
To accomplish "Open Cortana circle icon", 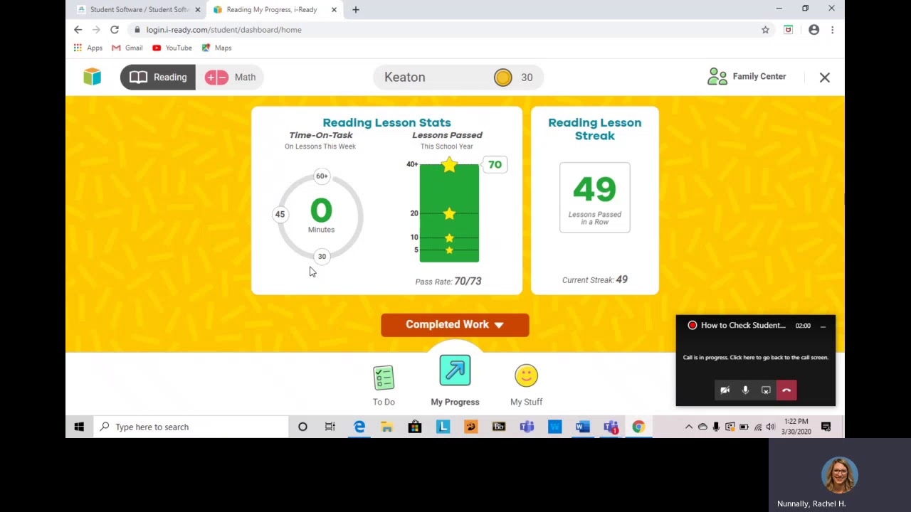I will click(x=302, y=427).
